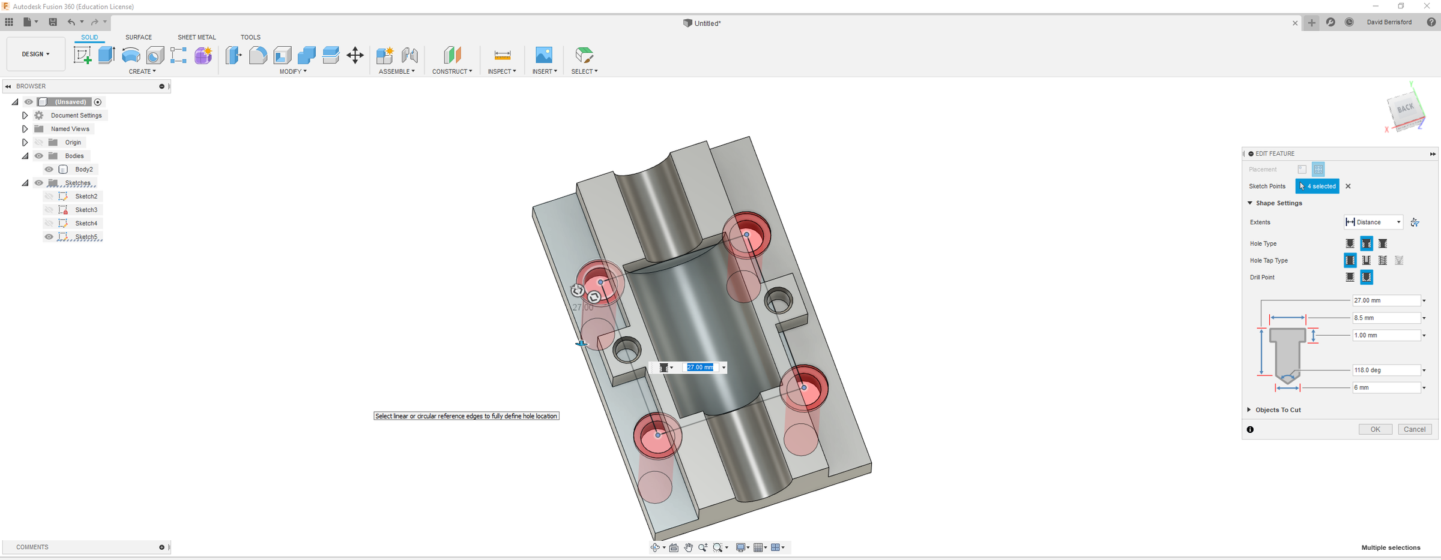1441x560 pixels.
Task: Show Sketch3 using its eye icon
Action: click(x=49, y=210)
